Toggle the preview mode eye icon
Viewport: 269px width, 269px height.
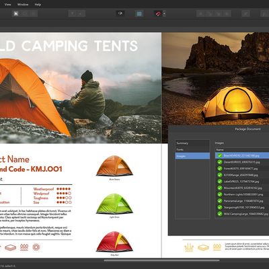click(120, 13)
